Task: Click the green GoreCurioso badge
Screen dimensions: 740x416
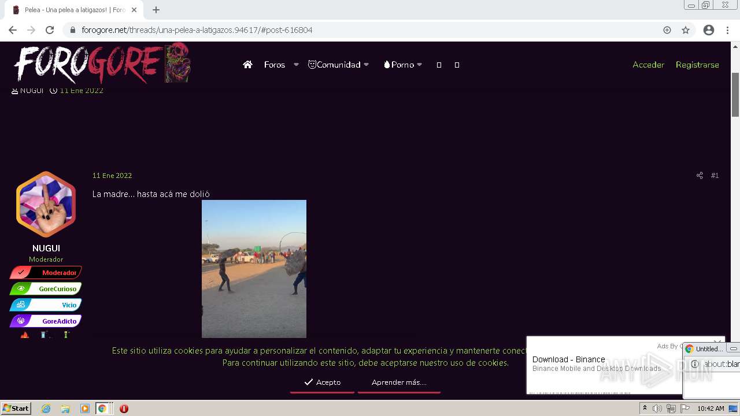Action: pos(46,288)
